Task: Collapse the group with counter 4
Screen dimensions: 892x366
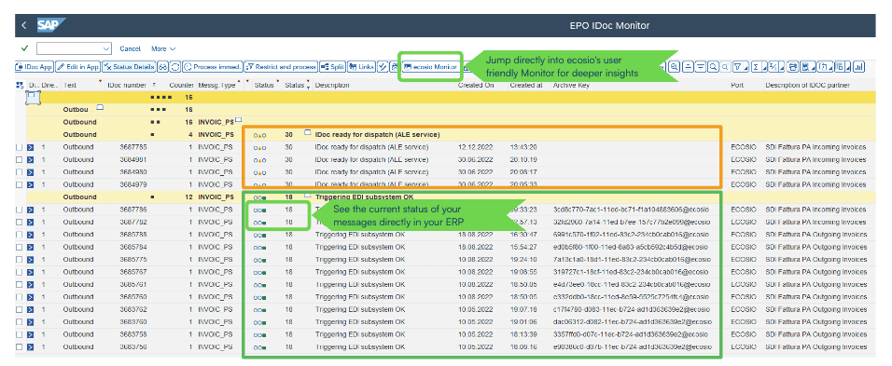Action: (x=307, y=133)
